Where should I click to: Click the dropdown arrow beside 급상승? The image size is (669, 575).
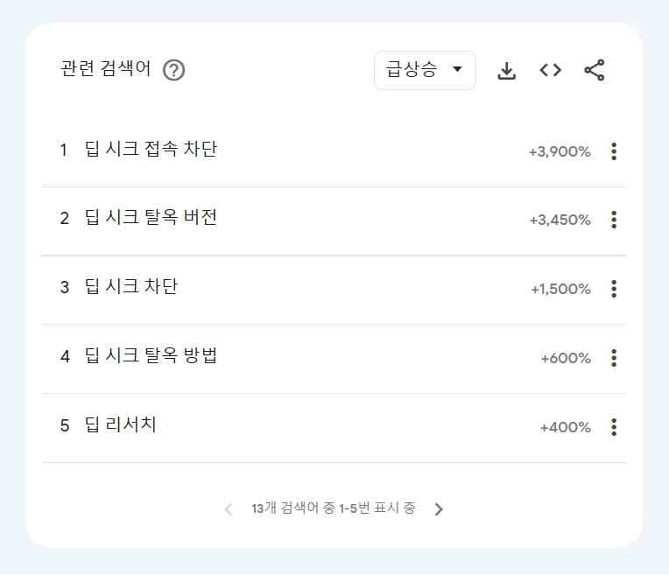[x=457, y=69]
